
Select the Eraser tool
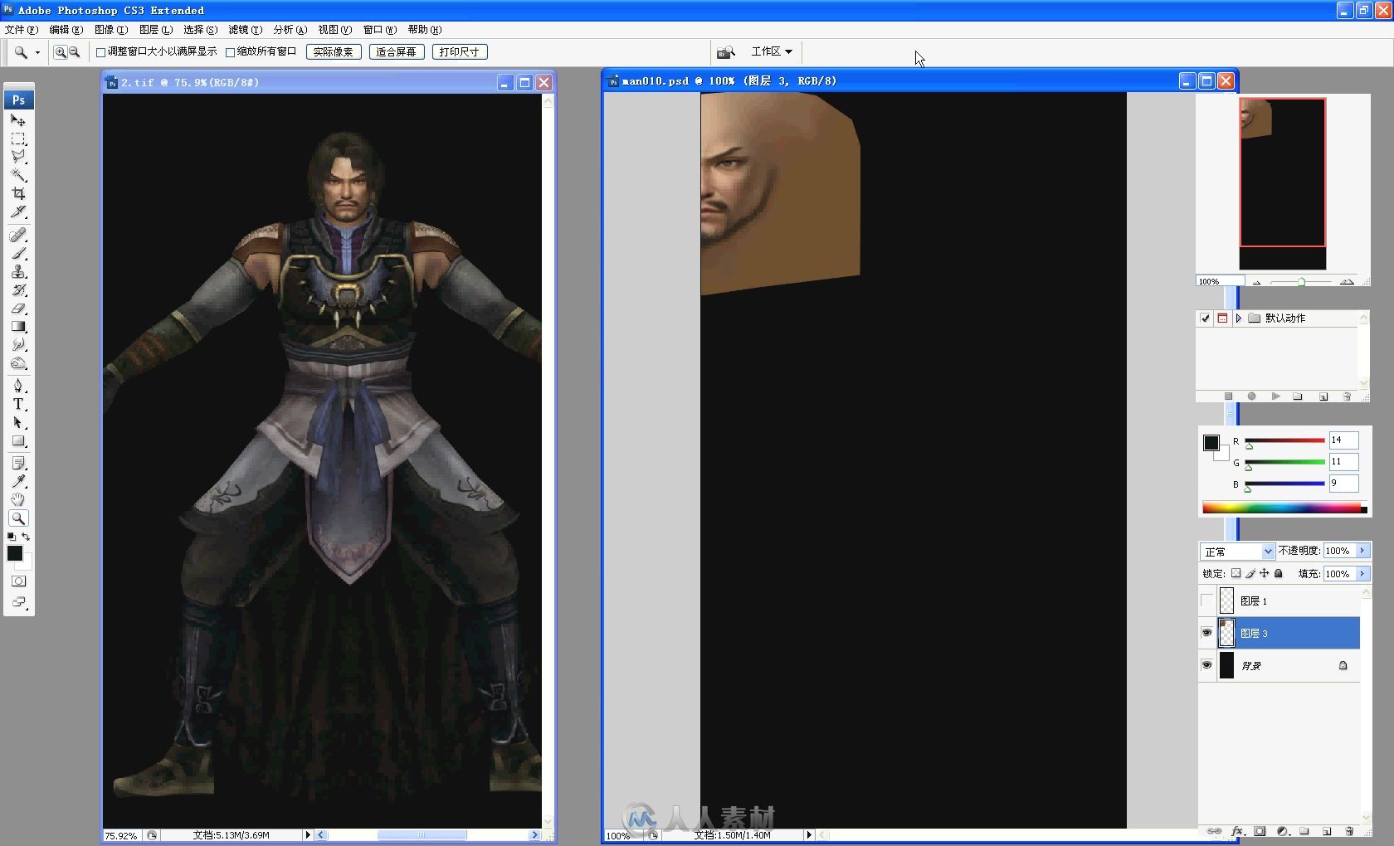pyautogui.click(x=18, y=308)
